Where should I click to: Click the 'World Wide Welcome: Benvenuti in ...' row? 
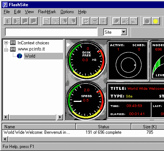(37, 132)
